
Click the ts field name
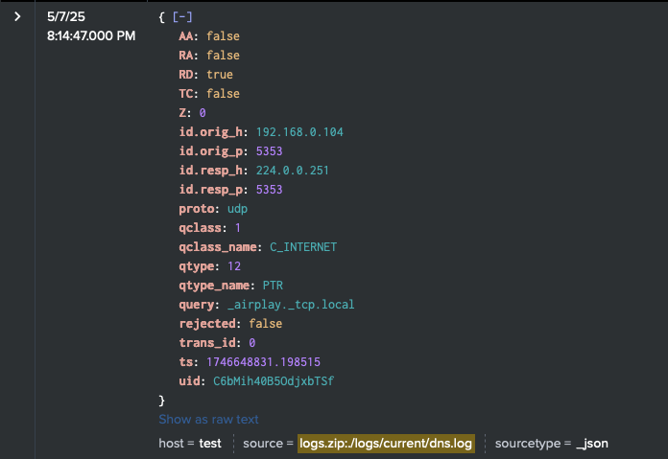point(186,362)
